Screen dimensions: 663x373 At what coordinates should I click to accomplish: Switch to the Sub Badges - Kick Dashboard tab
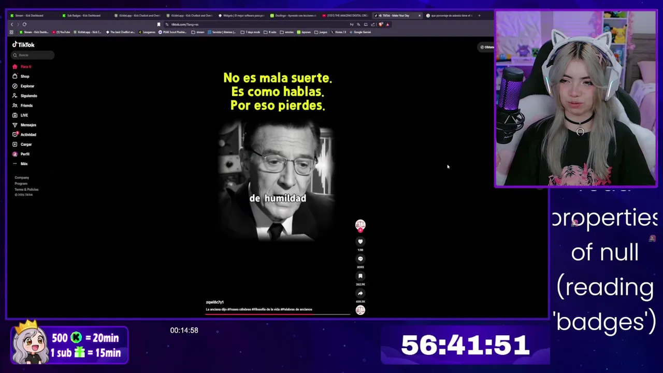pyautogui.click(x=85, y=16)
